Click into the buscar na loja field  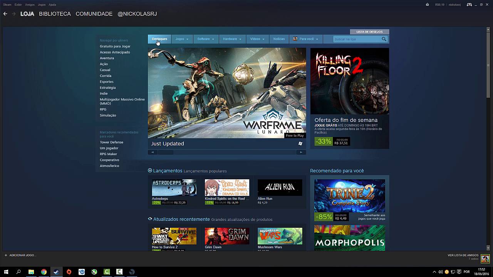357,39
